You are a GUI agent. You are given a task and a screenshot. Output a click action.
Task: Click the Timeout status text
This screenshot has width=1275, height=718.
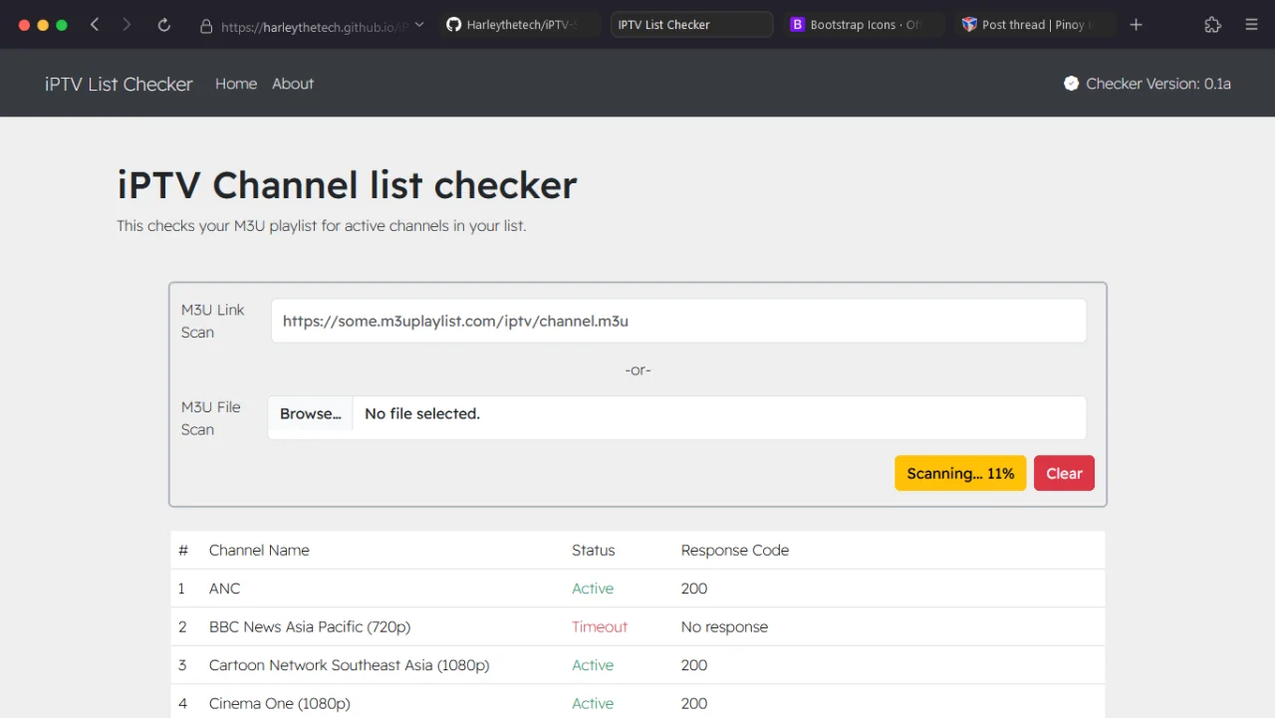point(600,626)
